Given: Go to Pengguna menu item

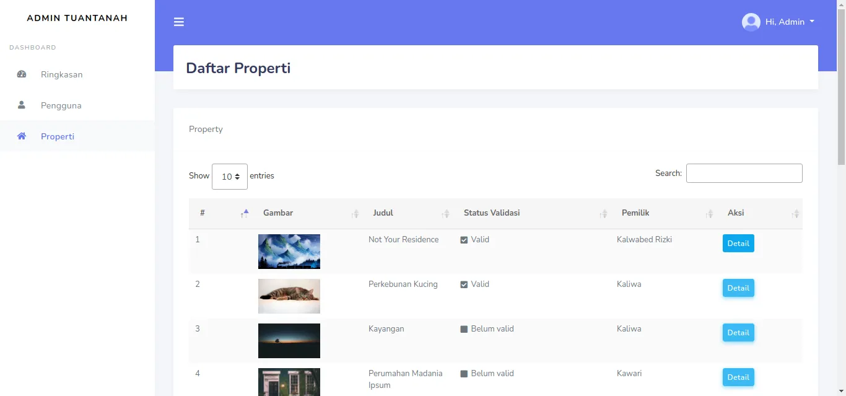Looking at the screenshot, I should pos(61,105).
